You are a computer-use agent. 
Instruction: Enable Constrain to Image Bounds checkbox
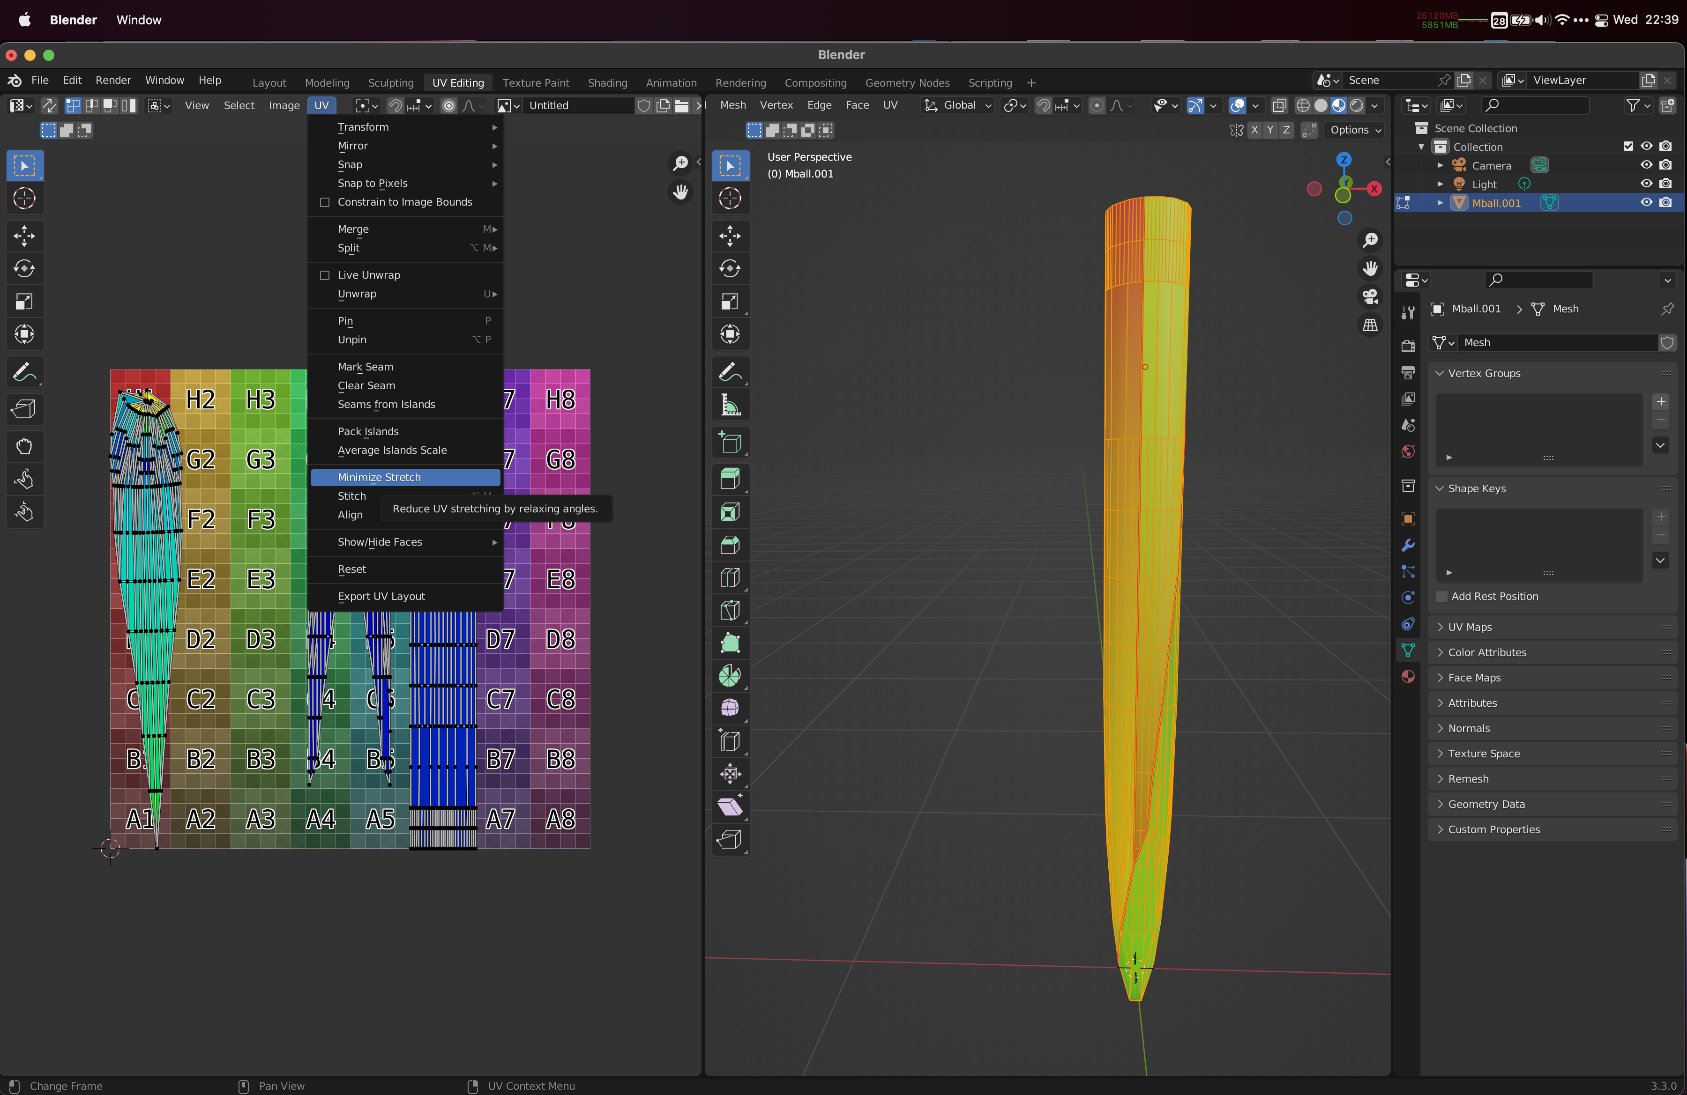(x=325, y=203)
